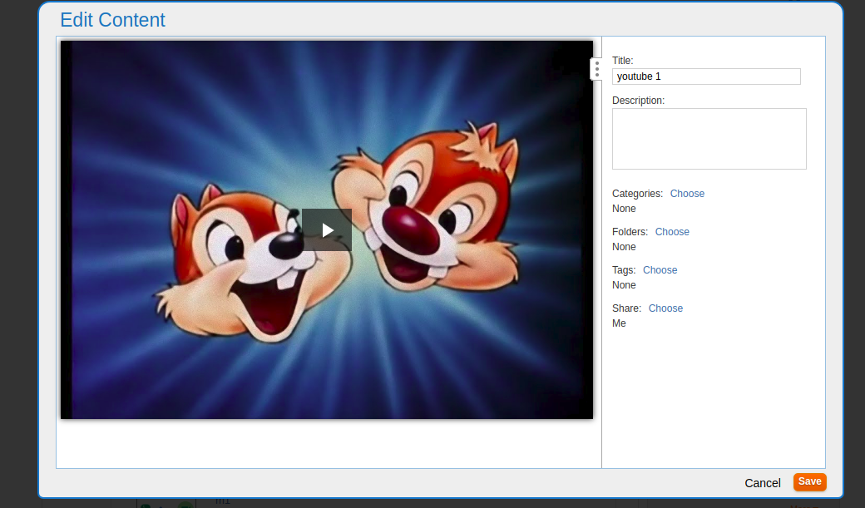Screen dimensions: 865x508
Task: Click the Description label text
Action: click(638, 101)
